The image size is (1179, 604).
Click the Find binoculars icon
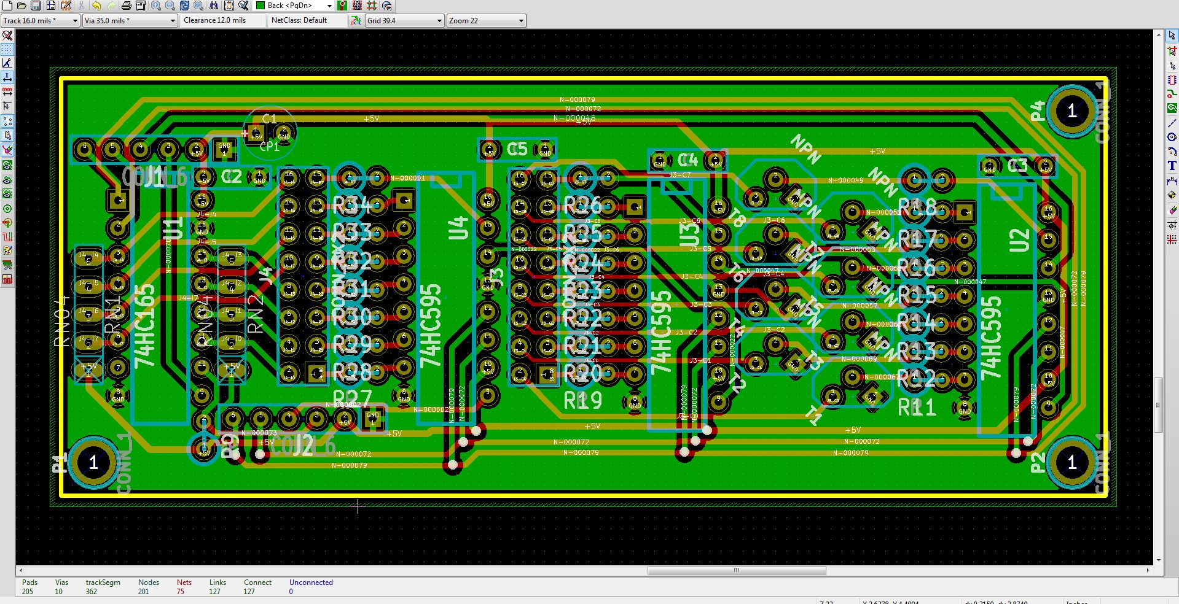(x=213, y=6)
